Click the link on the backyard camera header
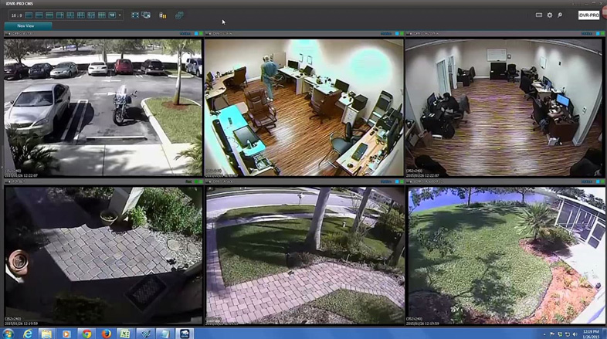This screenshot has width=607, height=339. click(586, 183)
